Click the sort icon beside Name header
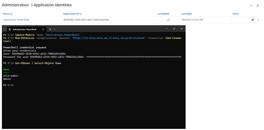Screen dimensions: 264x130 12,14
